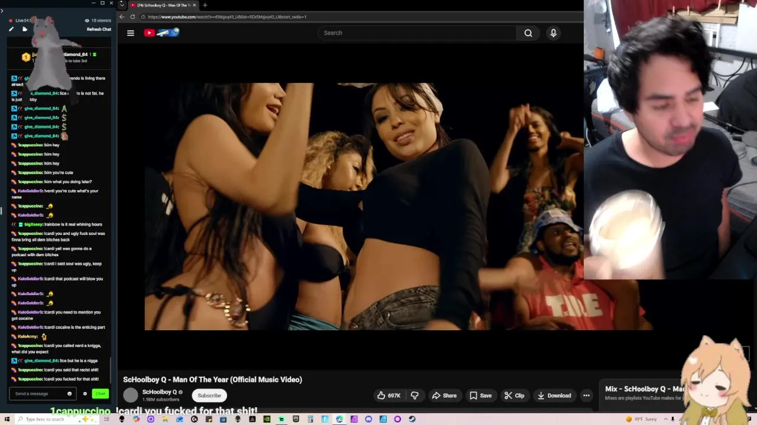
Task: Click Refresh Chat in chat panel
Action: coord(99,29)
